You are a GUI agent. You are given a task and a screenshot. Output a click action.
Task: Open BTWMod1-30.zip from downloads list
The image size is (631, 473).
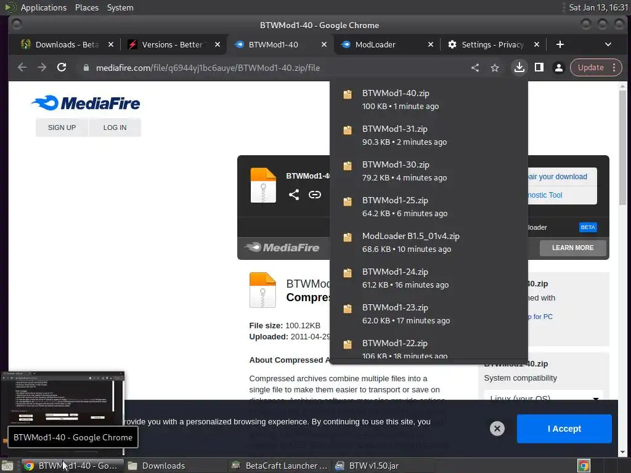click(x=429, y=171)
